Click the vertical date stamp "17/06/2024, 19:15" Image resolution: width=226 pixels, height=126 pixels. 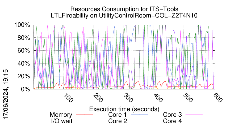[x=6, y=94]
